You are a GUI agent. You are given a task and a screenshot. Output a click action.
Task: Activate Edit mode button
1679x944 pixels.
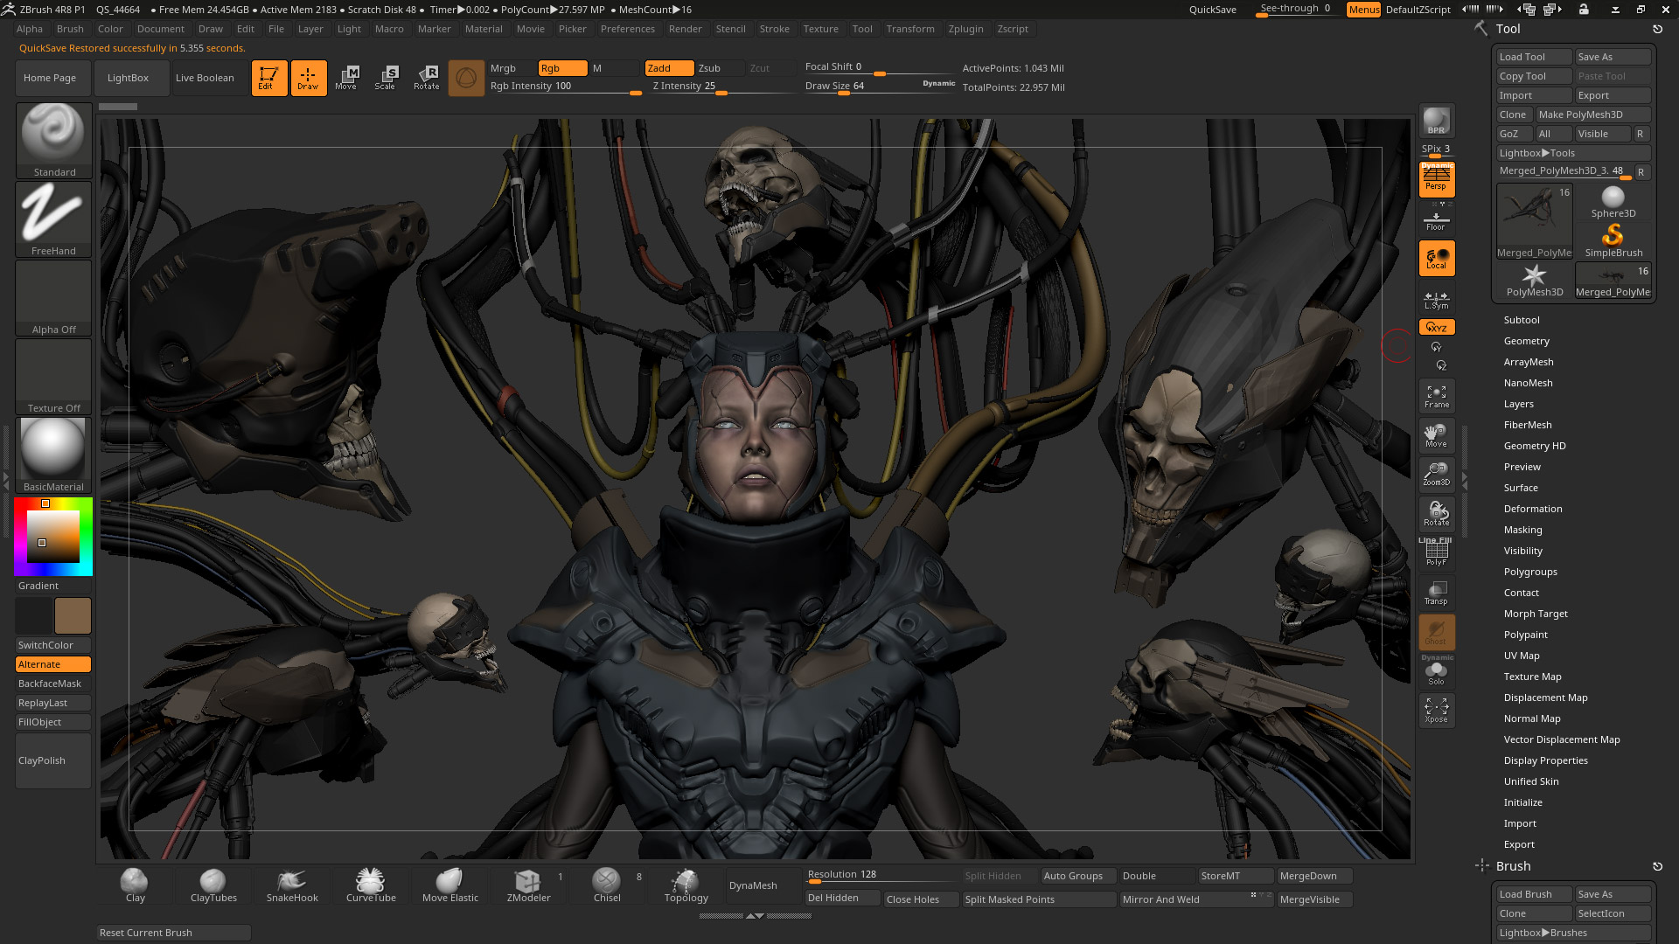tap(269, 78)
